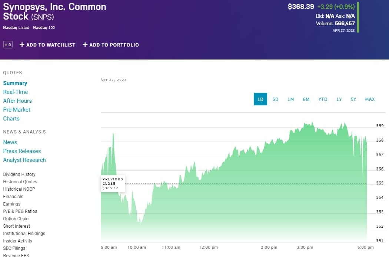Go to After-Hours quotes
The image size is (389, 258).
pos(17,101)
